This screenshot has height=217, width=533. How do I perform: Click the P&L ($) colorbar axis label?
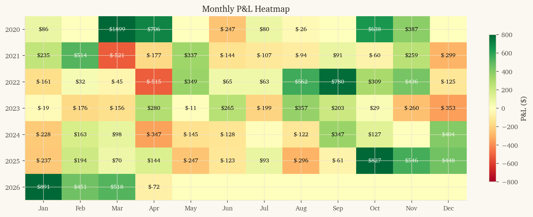click(524, 109)
